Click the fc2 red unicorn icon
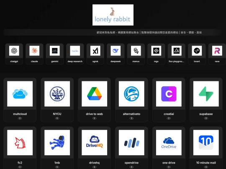This screenshot has width=226, height=169. pyautogui.click(x=20, y=143)
